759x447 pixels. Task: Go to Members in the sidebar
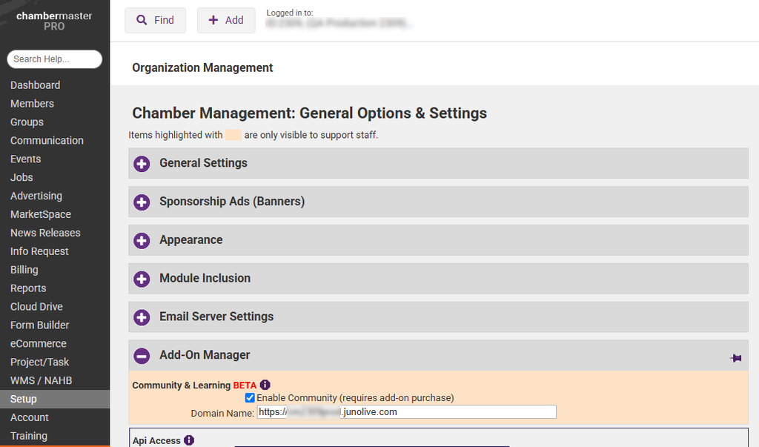click(x=32, y=104)
